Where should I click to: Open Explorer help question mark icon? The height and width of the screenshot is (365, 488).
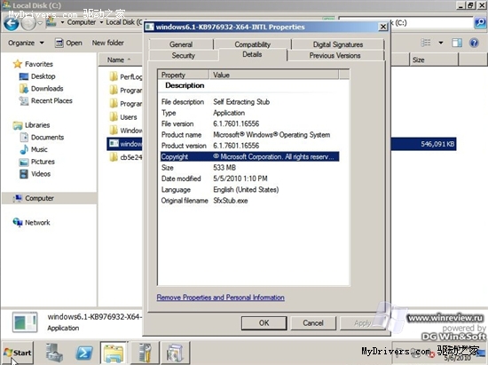[474, 43]
